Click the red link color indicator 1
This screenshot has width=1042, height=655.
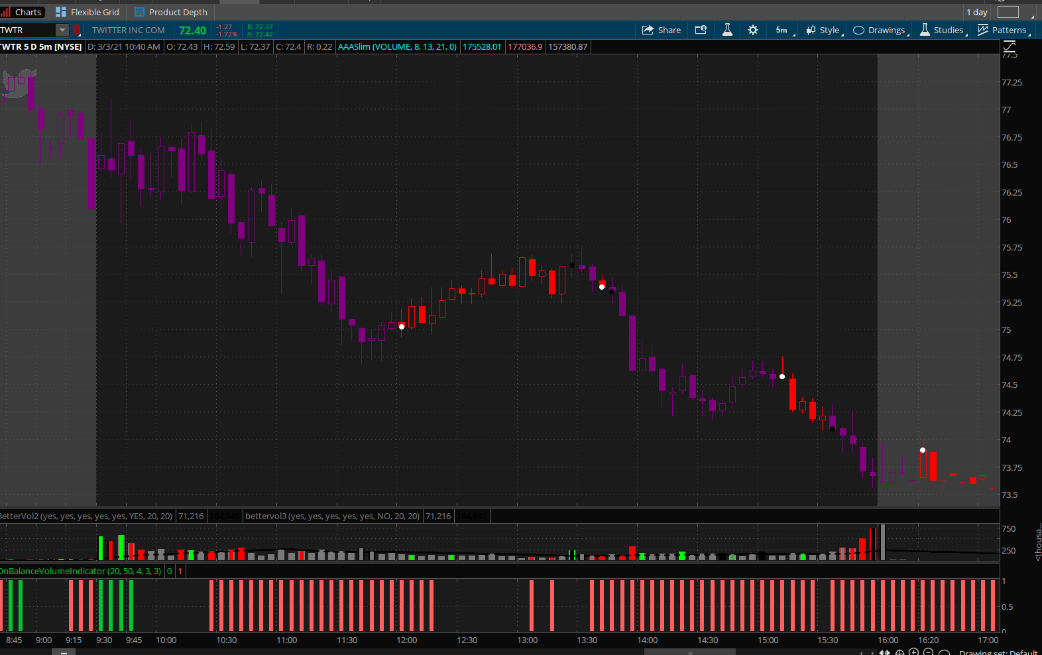pyautogui.click(x=76, y=30)
